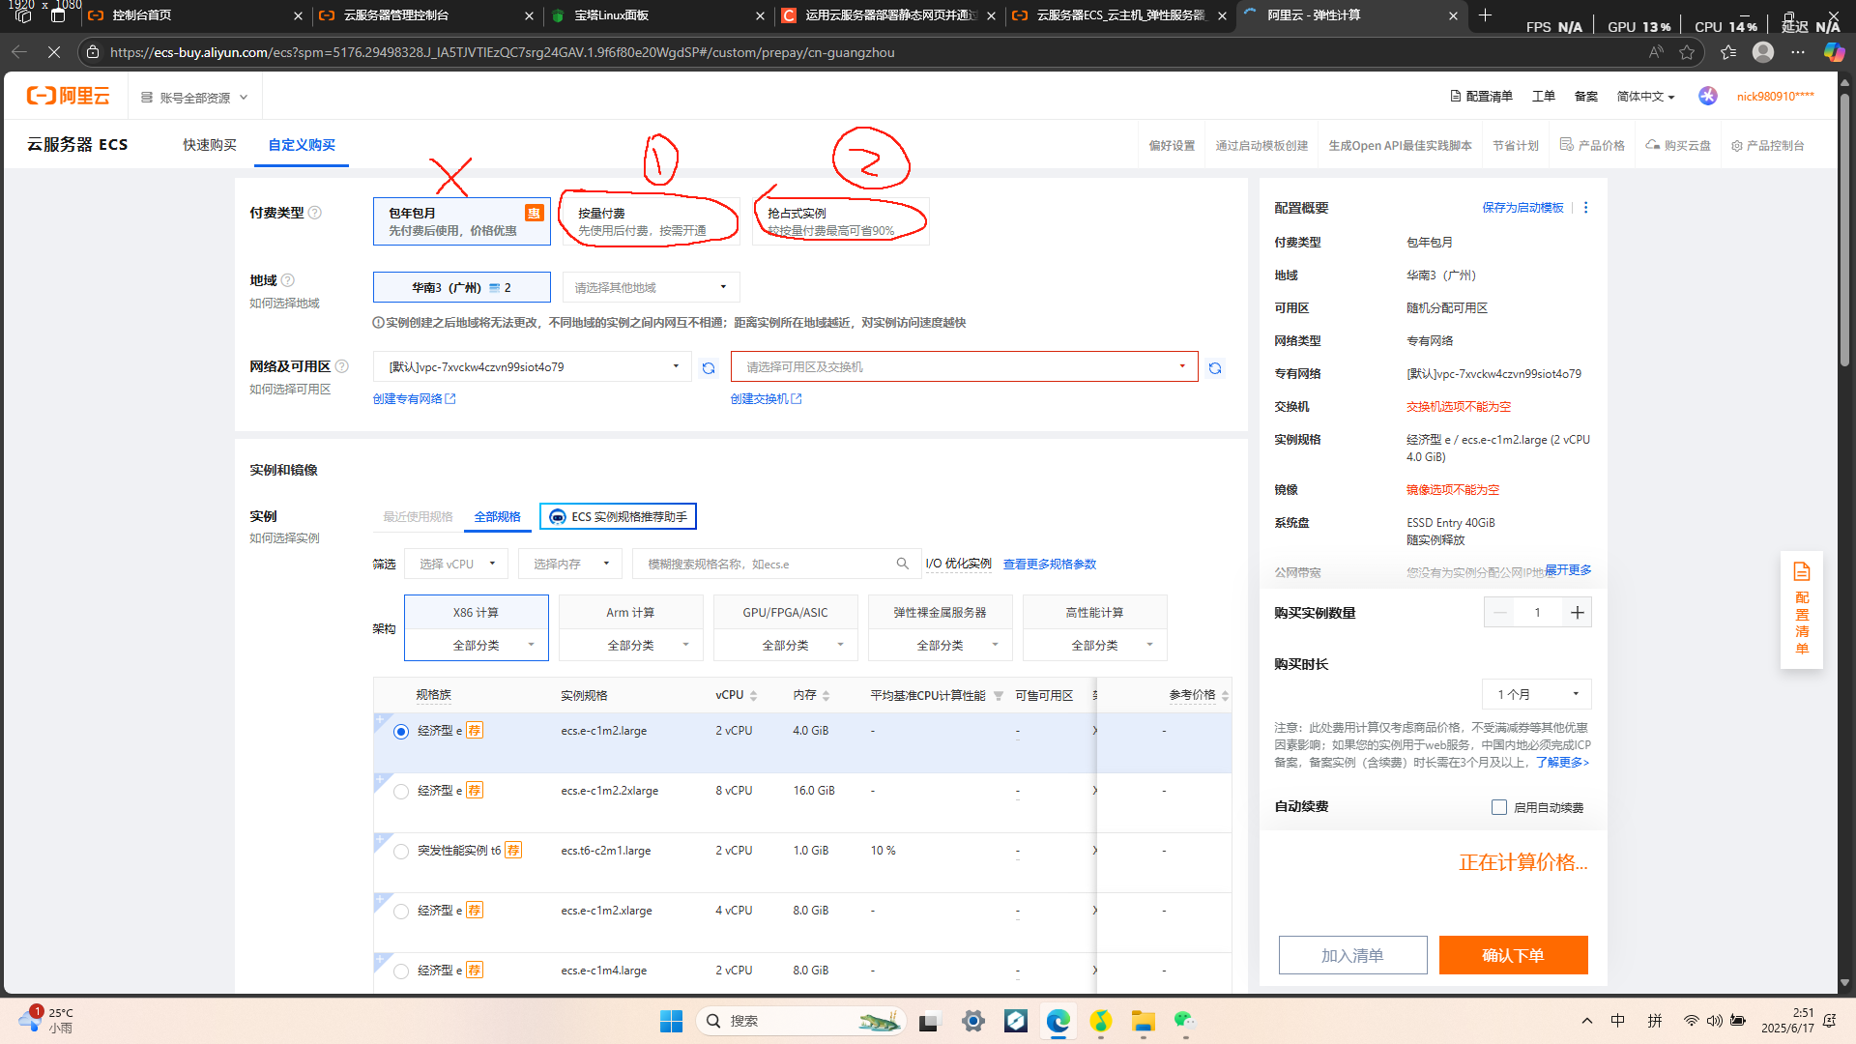Expand Arm computing category dropdown
Viewport: 1856px width, 1044px height.
coord(631,645)
